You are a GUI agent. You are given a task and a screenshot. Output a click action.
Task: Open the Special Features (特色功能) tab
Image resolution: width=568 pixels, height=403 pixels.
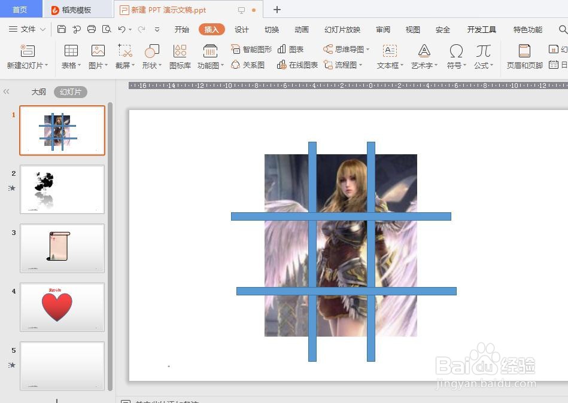click(x=527, y=30)
